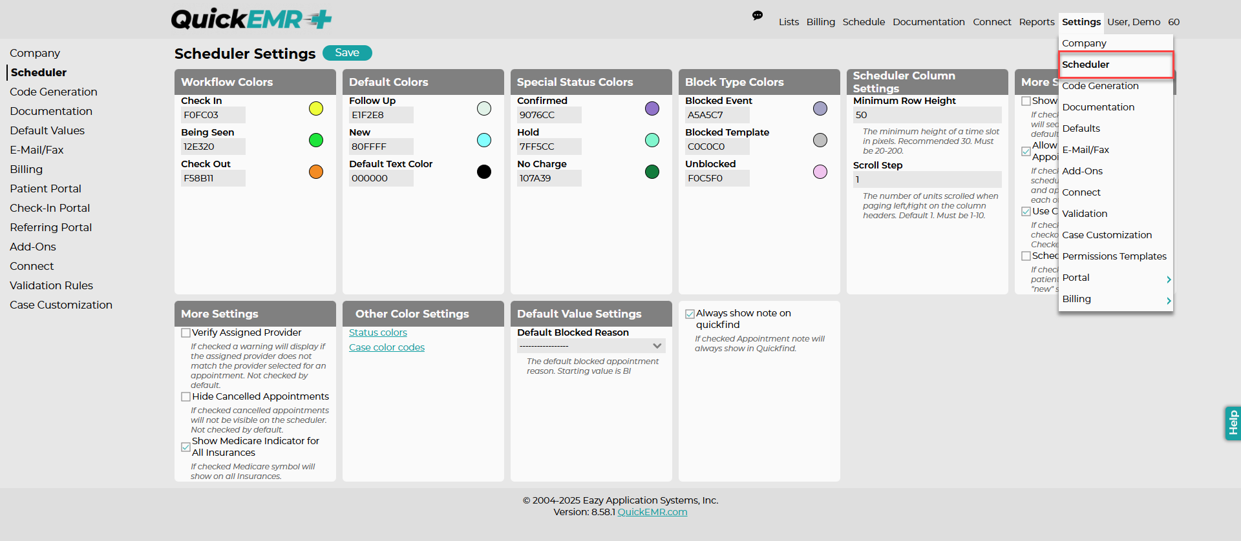This screenshot has width=1241, height=541.
Task: Open the Connect top navigation menu
Action: coord(992,22)
